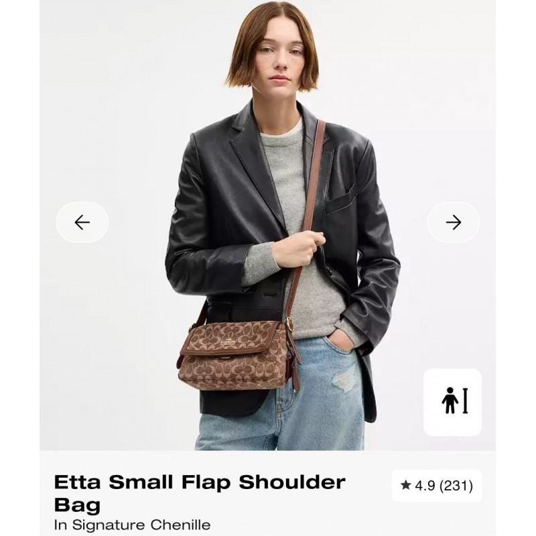
Task: Click the blazer chest pocket
Action: click(x=340, y=200)
